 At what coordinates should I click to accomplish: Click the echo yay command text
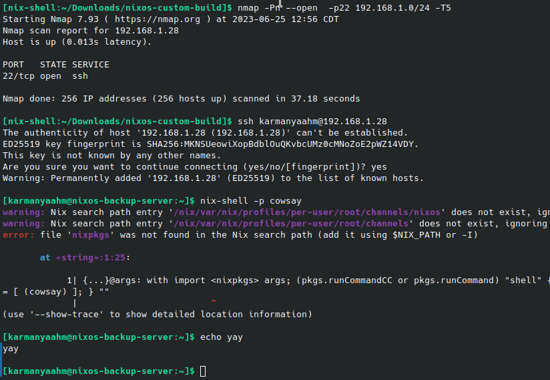pyautogui.click(x=222, y=337)
